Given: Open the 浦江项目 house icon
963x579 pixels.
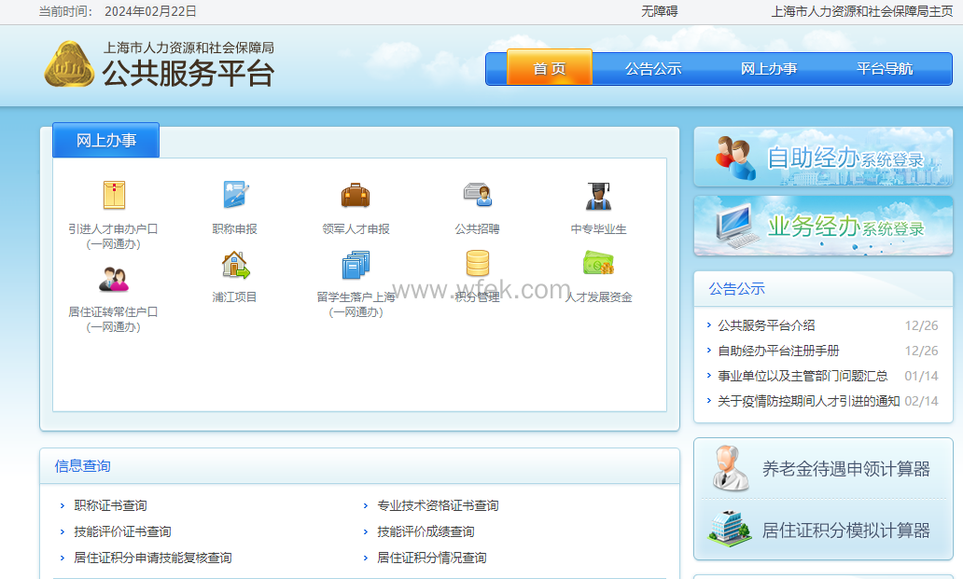Looking at the screenshot, I should tap(235, 266).
